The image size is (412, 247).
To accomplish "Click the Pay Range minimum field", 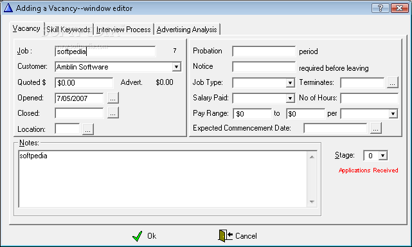I will [x=252, y=114].
